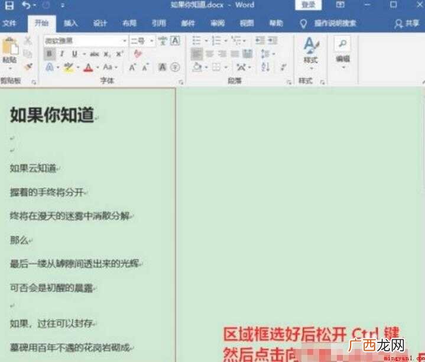This screenshot has height=362, width=425.
Task: Switch to the 插入 ribbon tab
Action: pos(70,23)
